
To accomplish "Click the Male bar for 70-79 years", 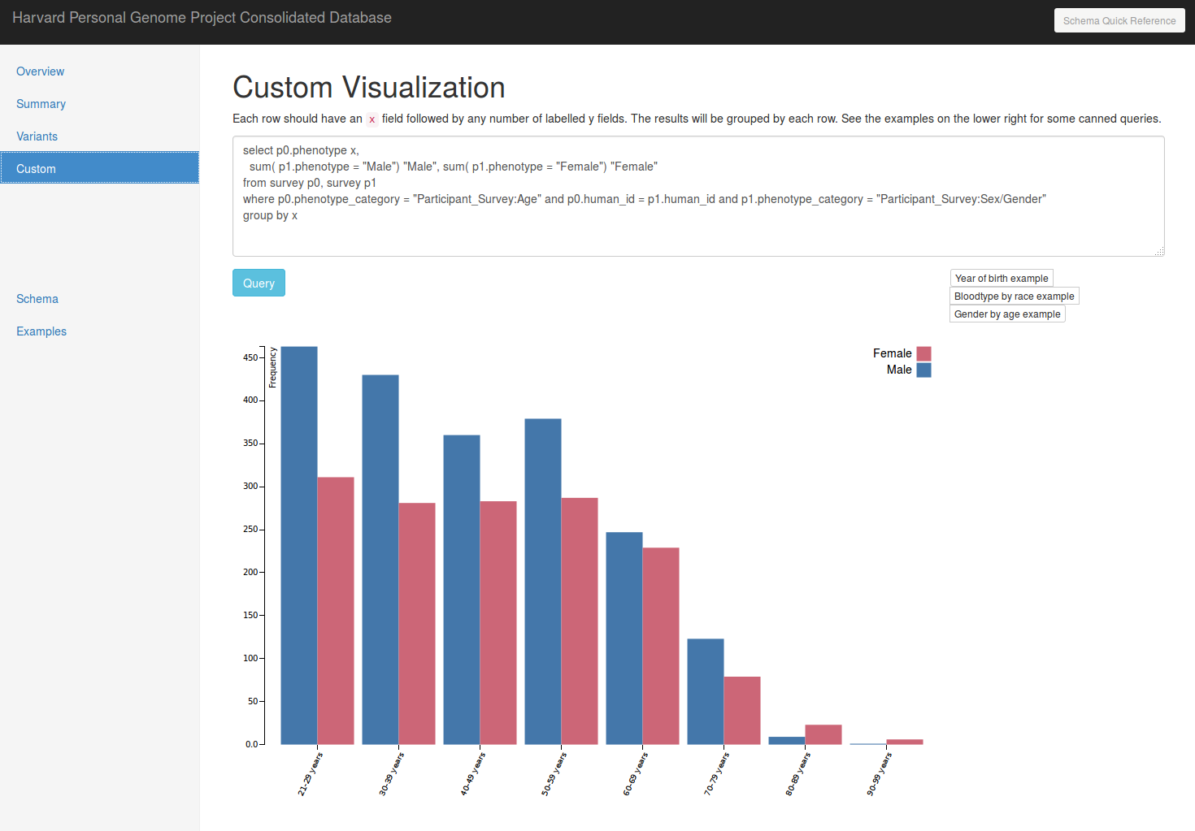I will coord(706,691).
